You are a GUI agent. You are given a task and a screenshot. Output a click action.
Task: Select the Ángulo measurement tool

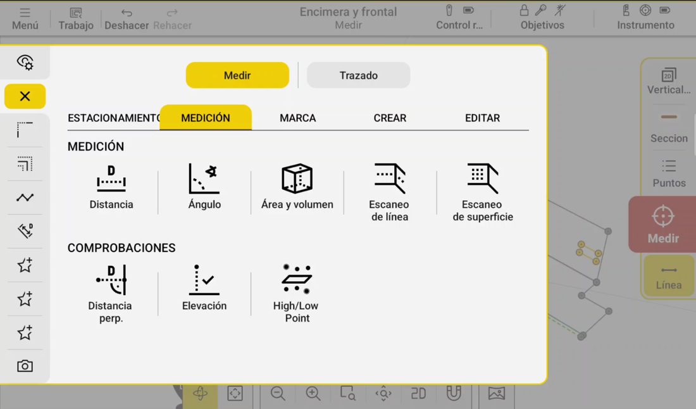click(204, 187)
